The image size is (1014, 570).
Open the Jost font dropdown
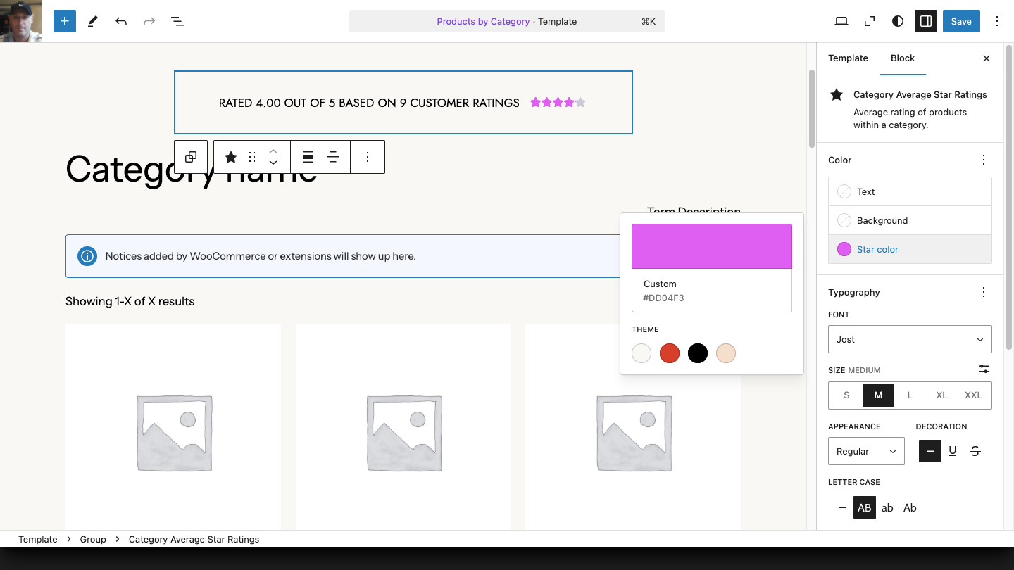910,339
